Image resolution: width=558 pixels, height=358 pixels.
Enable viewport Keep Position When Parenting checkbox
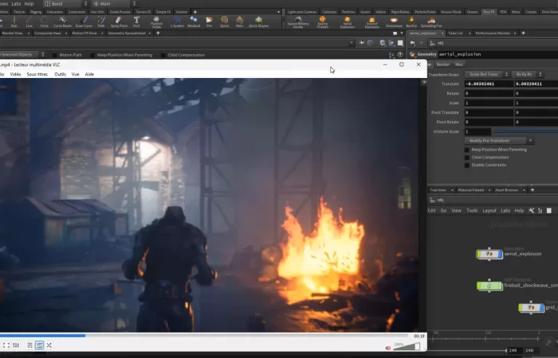[x=92, y=55]
